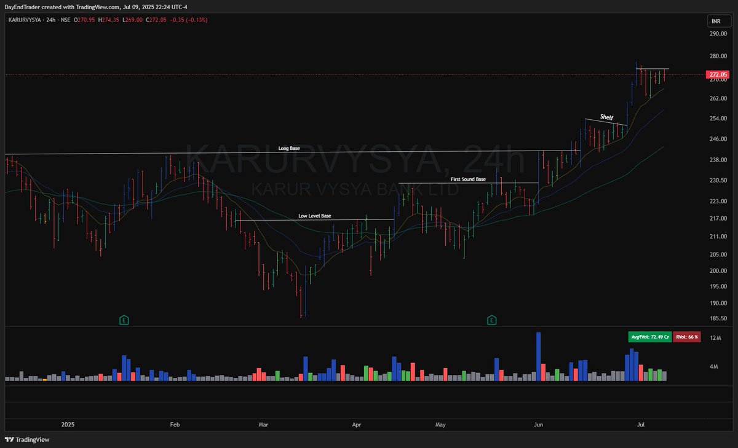The width and height of the screenshot is (738, 448).
Task: Click the 4 M volume axis label
Action: (x=714, y=367)
